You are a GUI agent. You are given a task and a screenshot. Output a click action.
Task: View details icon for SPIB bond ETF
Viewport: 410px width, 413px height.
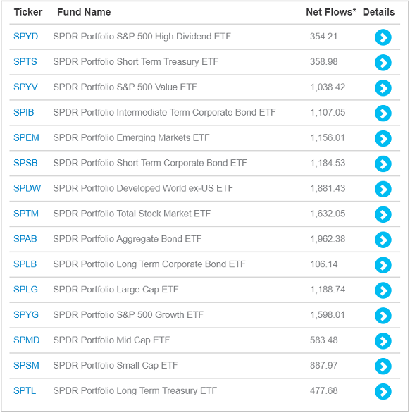383,113
